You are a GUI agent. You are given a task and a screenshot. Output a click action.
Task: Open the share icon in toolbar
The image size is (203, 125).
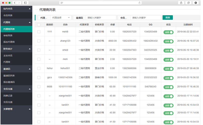point(181,3)
